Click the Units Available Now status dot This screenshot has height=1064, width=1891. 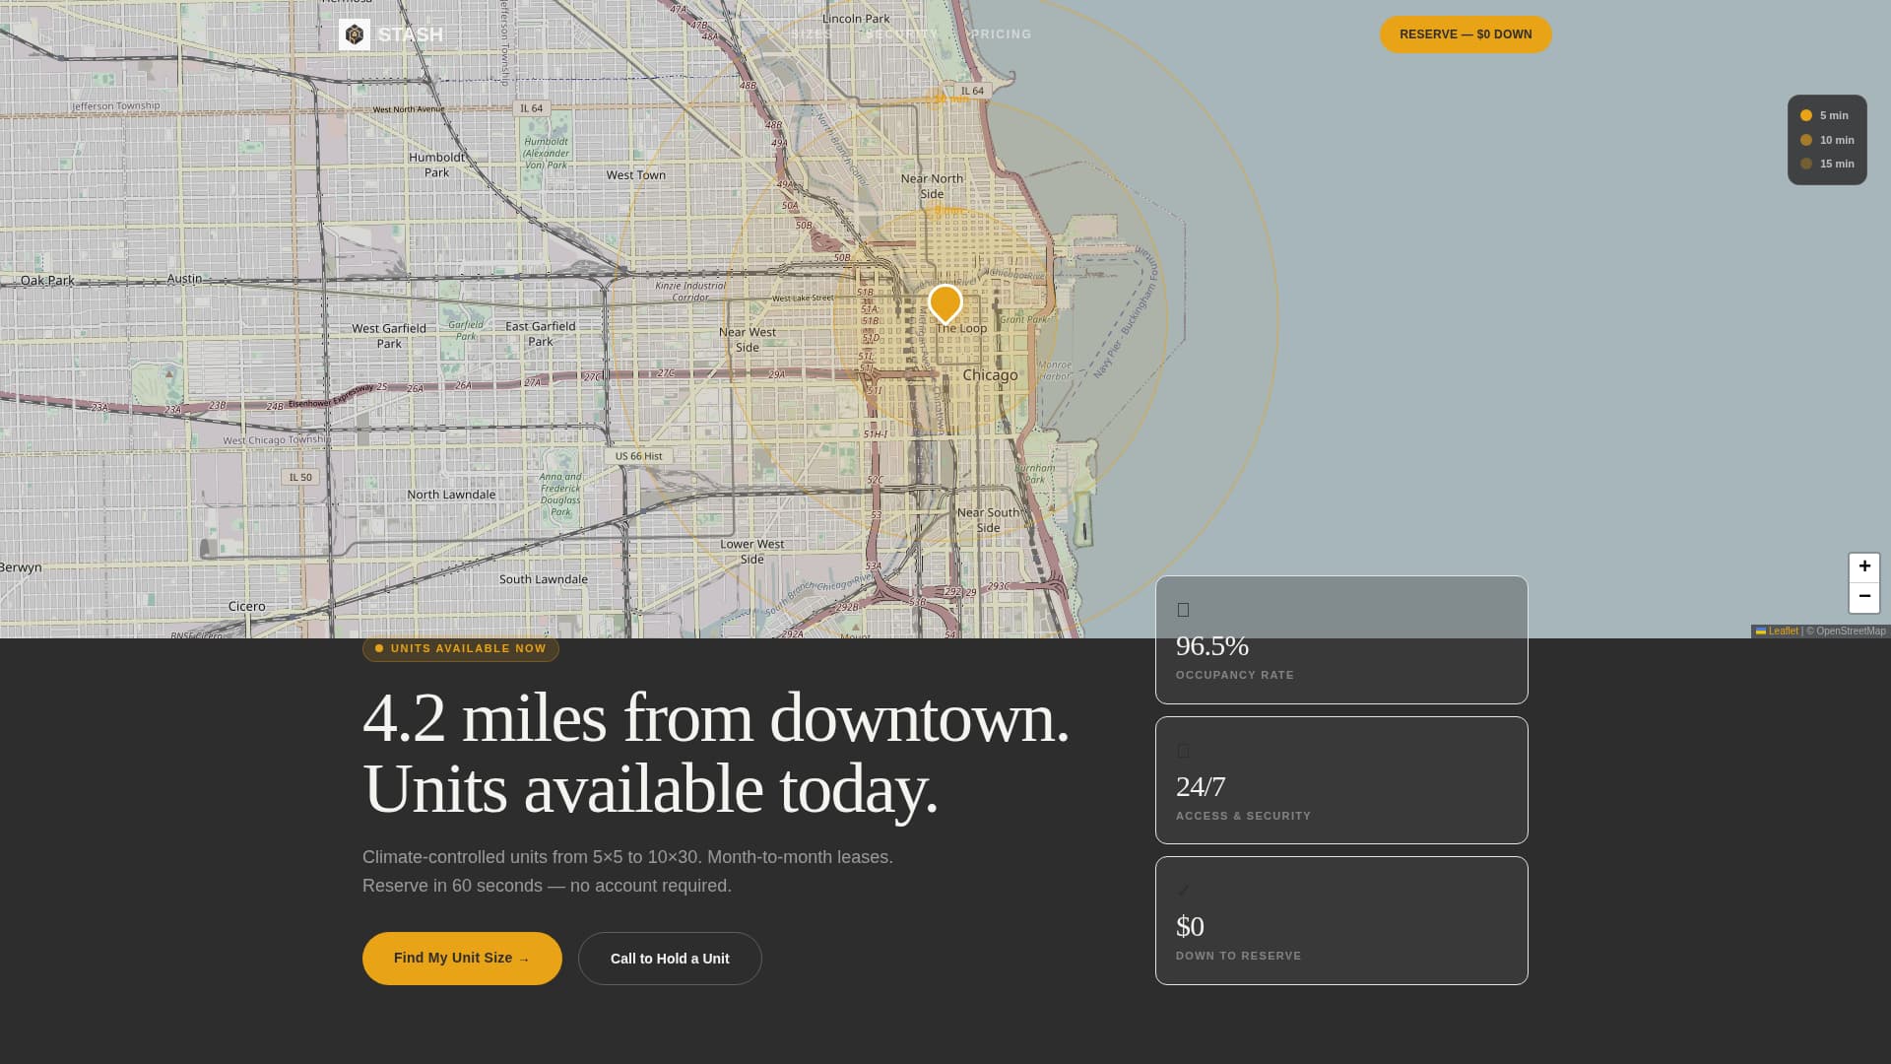[378, 648]
